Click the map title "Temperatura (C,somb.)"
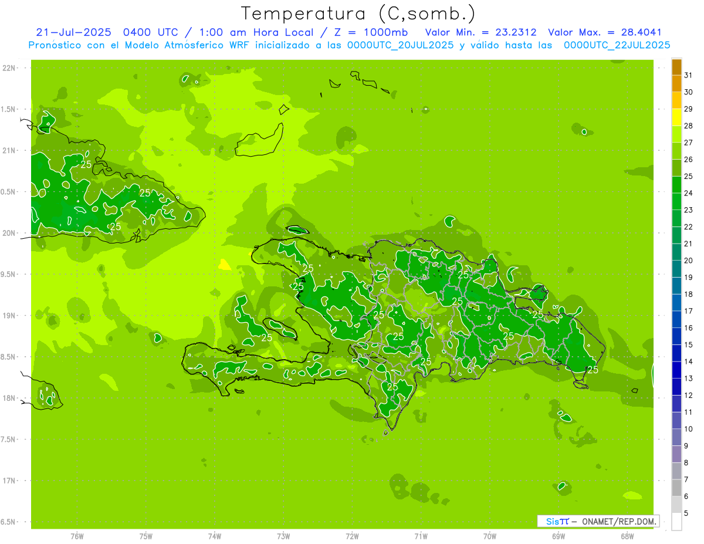The height and width of the screenshot is (544, 704). 358,14
